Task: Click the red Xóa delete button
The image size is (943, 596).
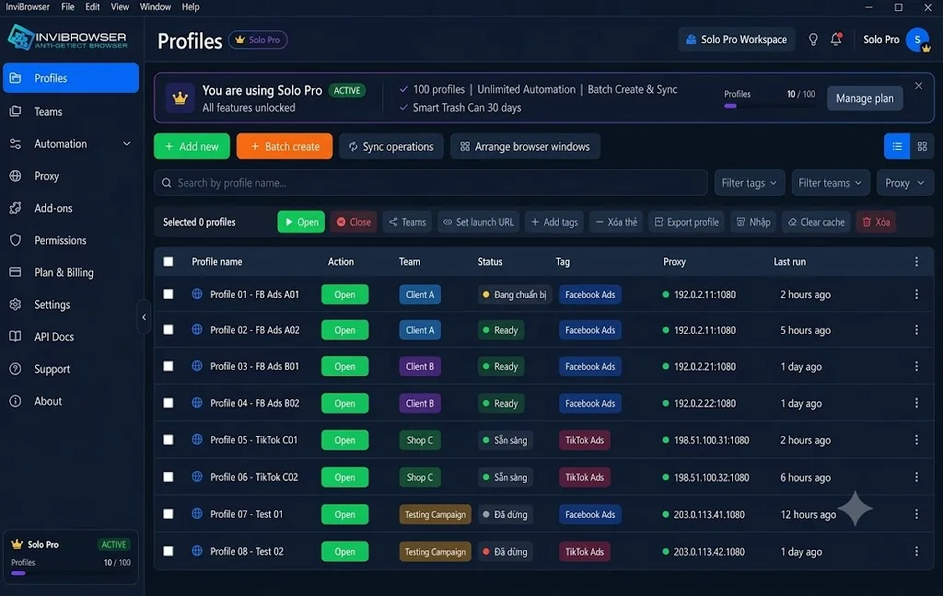Action: click(x=876, y=223)
